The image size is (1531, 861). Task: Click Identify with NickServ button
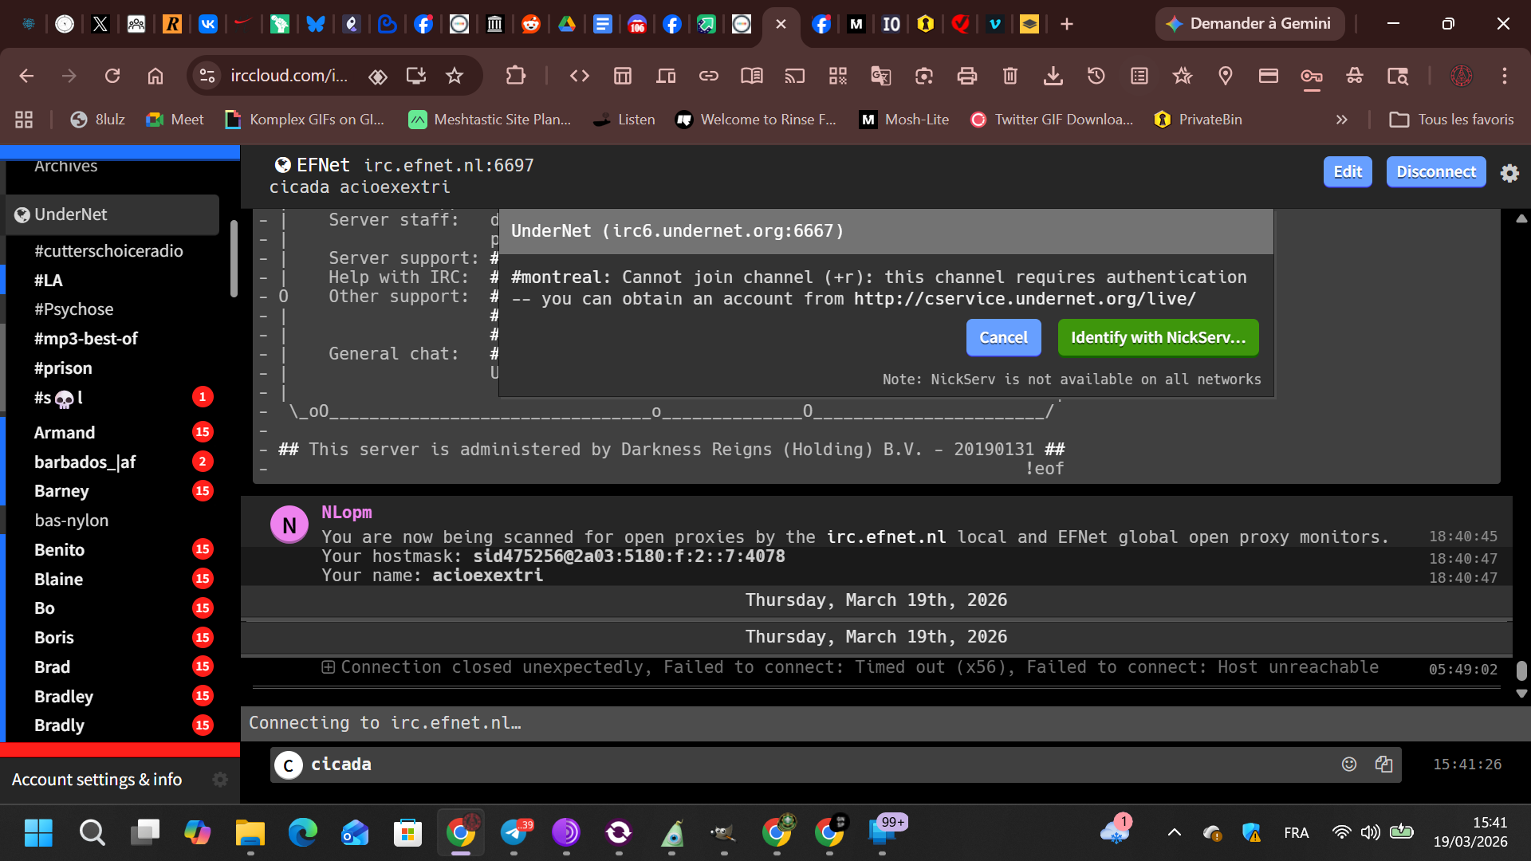1157,337
